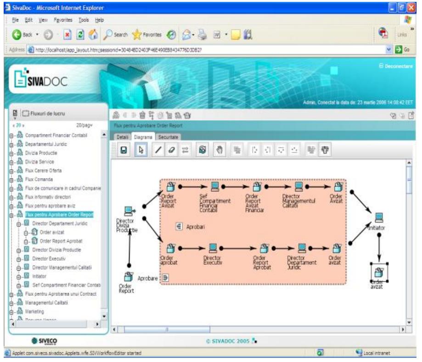Click the browser Refresh icon
Viewport: 422px width, 362px height.
(80, 35)
